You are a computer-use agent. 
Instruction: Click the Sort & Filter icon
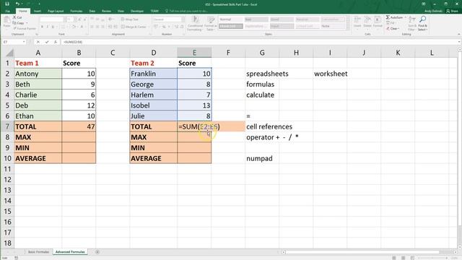pos(412,19)
